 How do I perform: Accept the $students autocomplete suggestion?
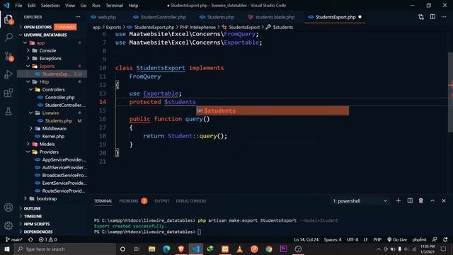273,110
